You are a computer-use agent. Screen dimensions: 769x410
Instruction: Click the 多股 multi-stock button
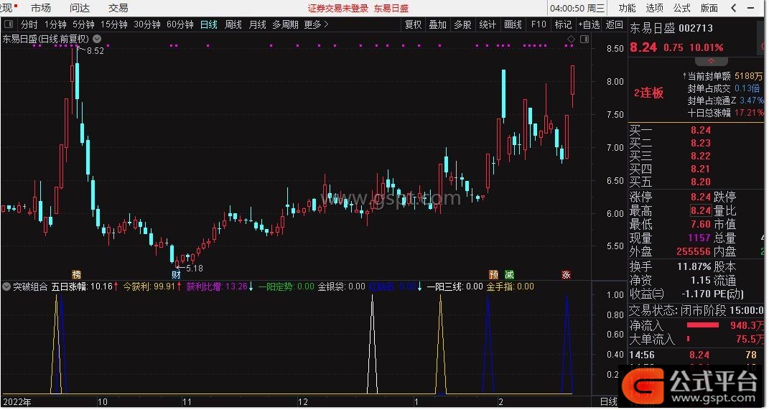tap(462, 24)
